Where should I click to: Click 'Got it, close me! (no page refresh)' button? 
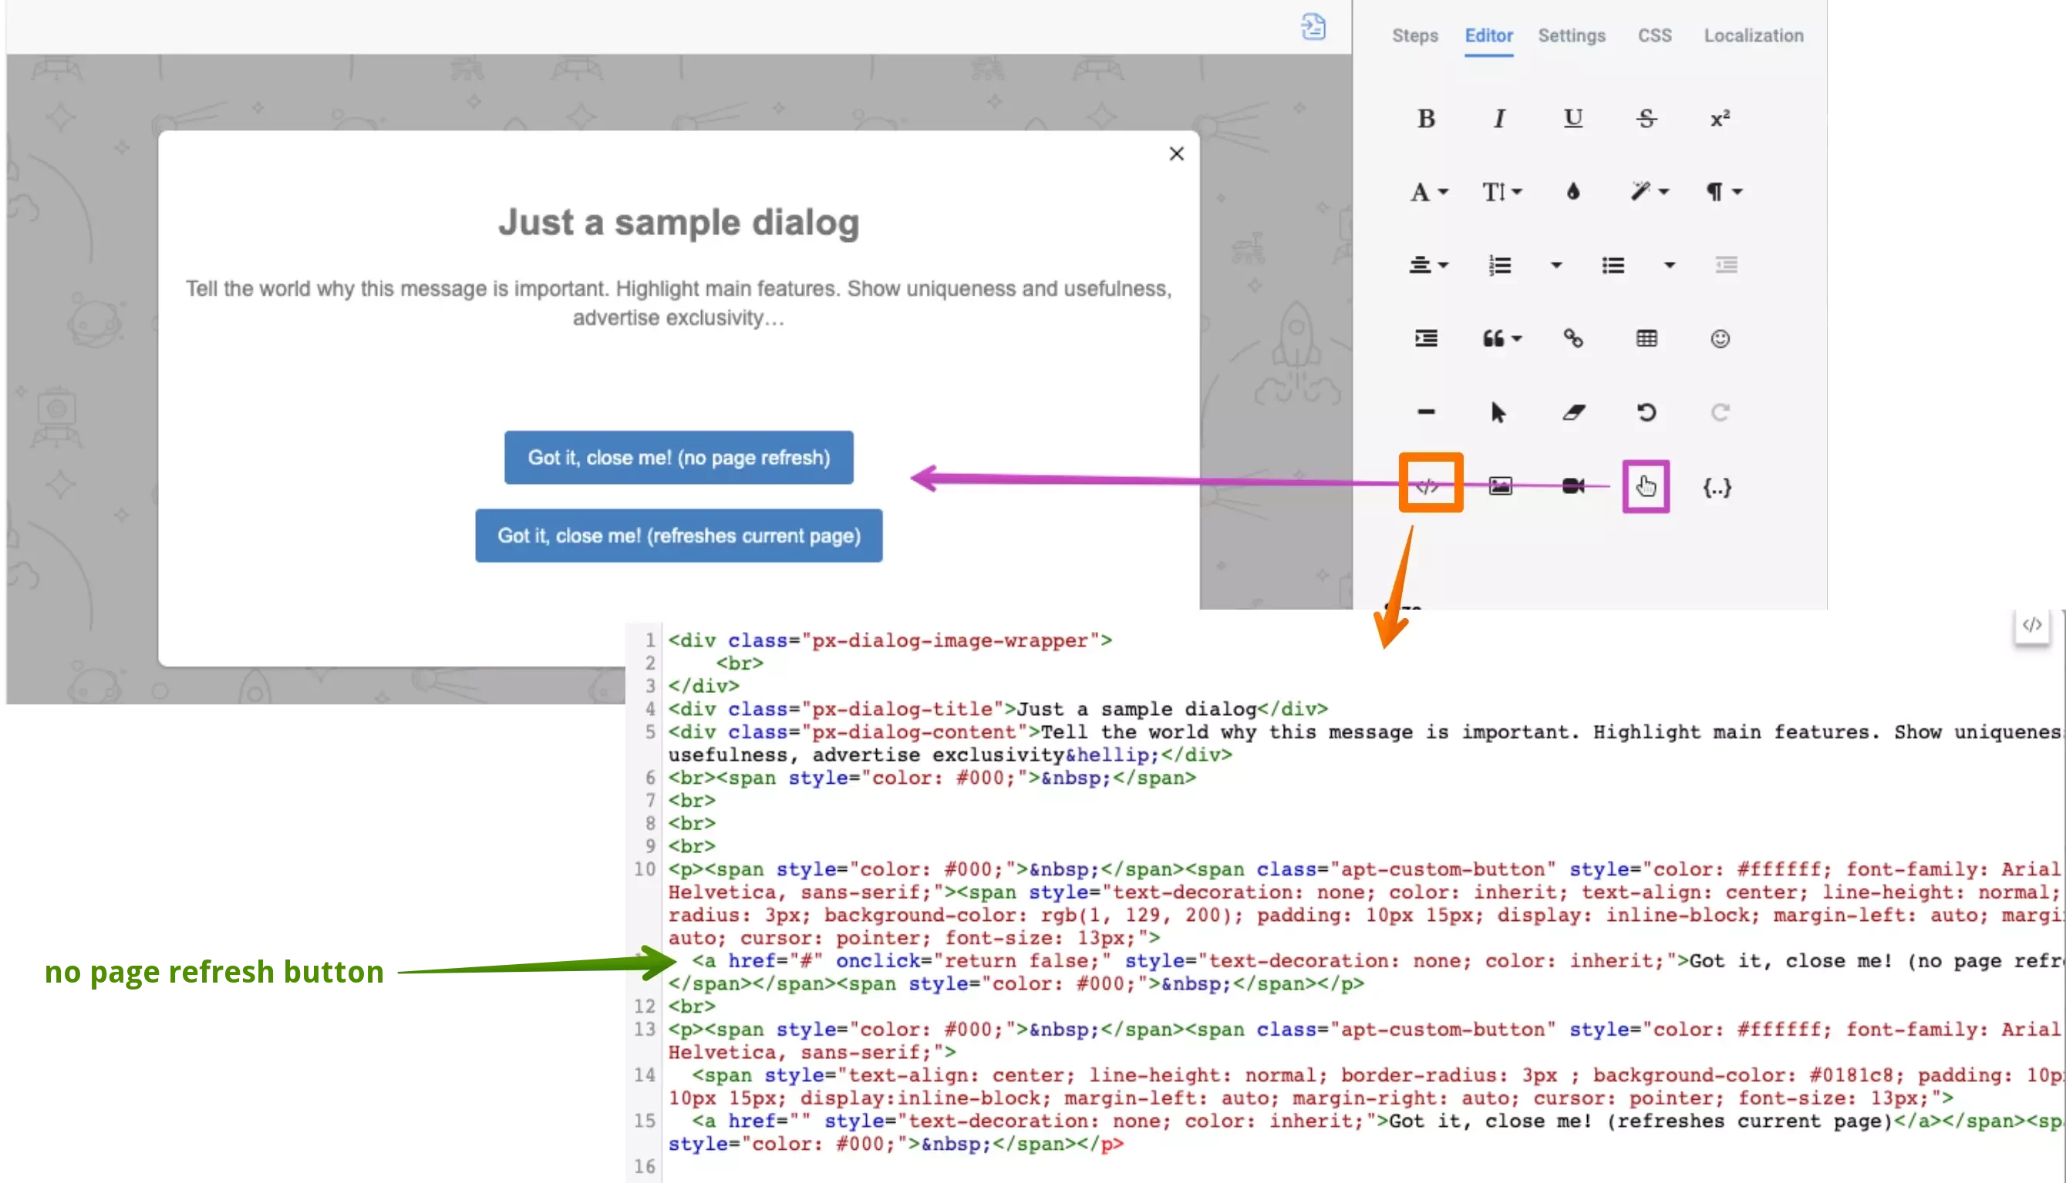point(678,458)
